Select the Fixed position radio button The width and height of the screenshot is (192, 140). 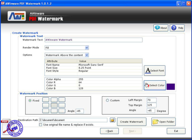coord(30,101)
